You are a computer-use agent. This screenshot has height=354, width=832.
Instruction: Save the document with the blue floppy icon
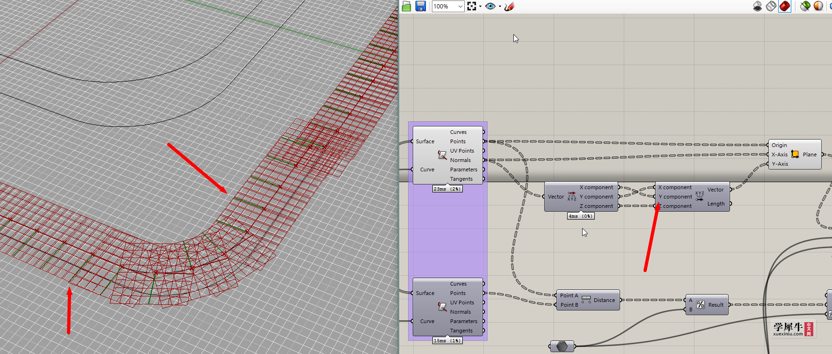tap(420, 6)
